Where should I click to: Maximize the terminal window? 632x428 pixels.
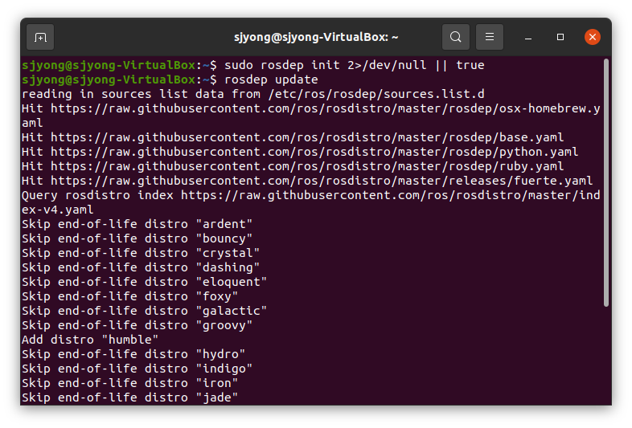[x=560, y=37]
